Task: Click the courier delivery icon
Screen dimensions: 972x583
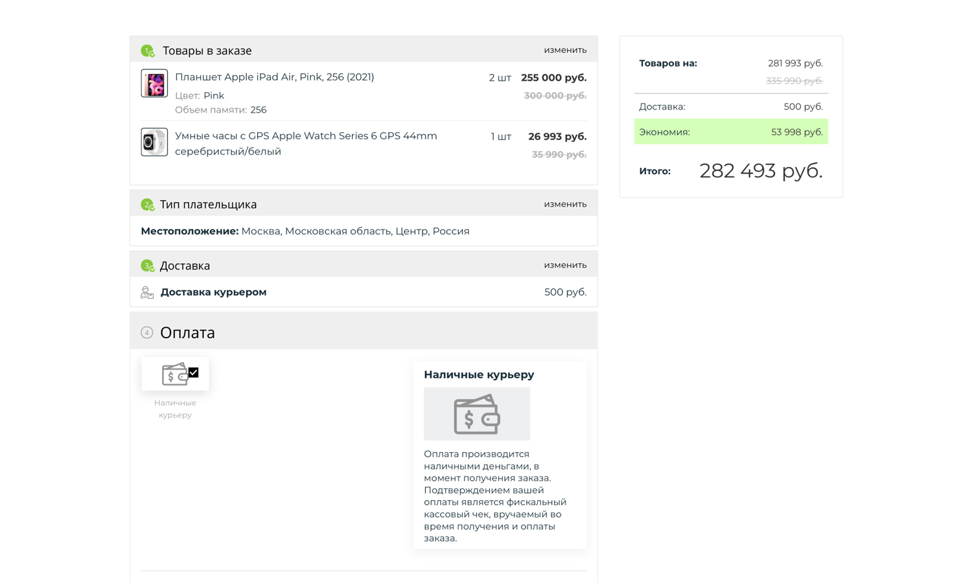Action: pyautogui.click(x=147, y=293)
